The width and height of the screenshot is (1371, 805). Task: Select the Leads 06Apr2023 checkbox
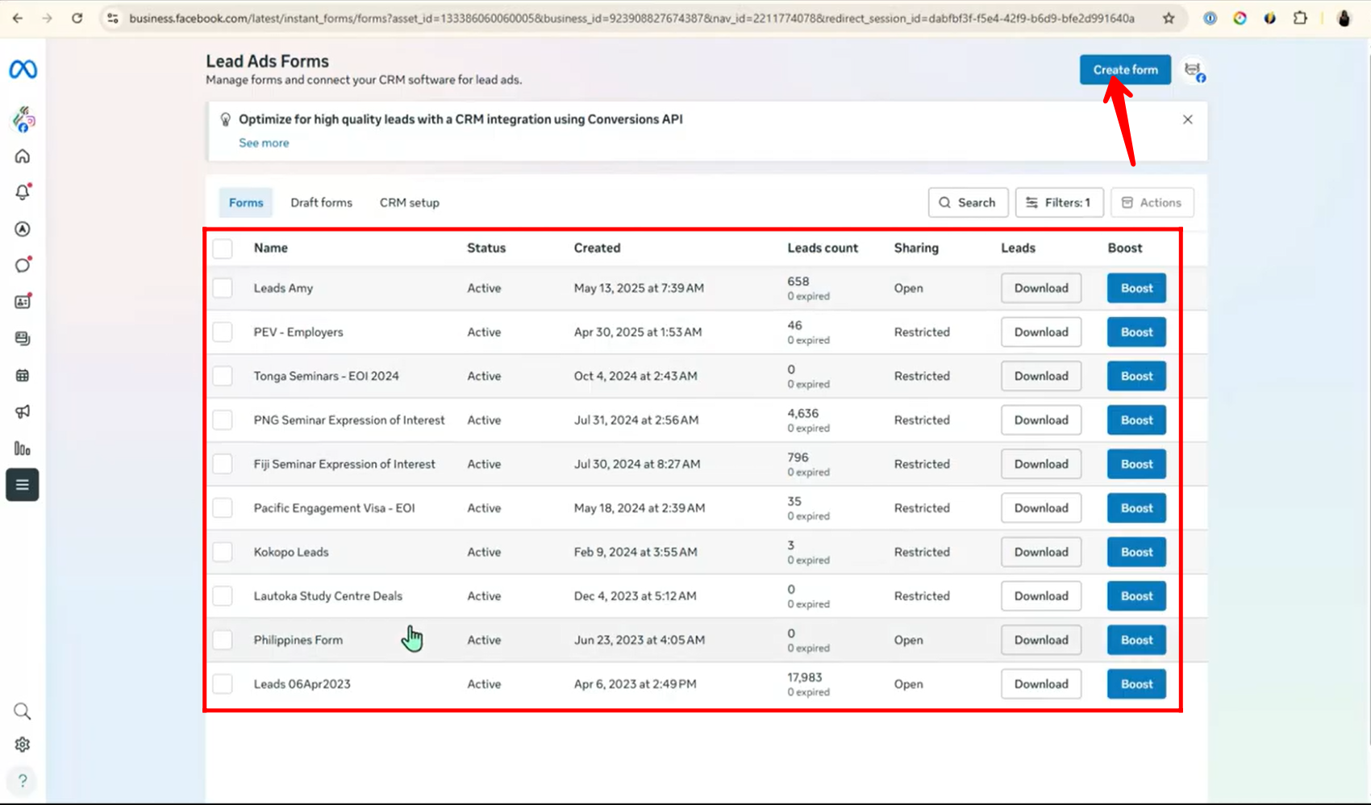point(223,684)
